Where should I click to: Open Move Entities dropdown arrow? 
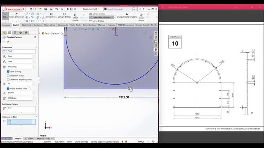click(x=115, y=21)
